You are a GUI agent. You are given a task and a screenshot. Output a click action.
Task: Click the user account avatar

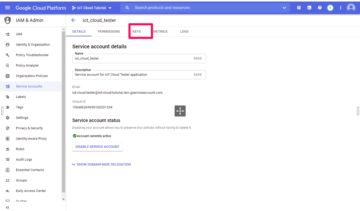click(x=351, y=8)
